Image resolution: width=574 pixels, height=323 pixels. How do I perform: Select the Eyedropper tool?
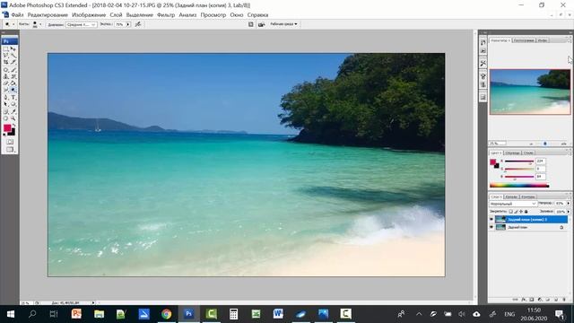(13, 111)
